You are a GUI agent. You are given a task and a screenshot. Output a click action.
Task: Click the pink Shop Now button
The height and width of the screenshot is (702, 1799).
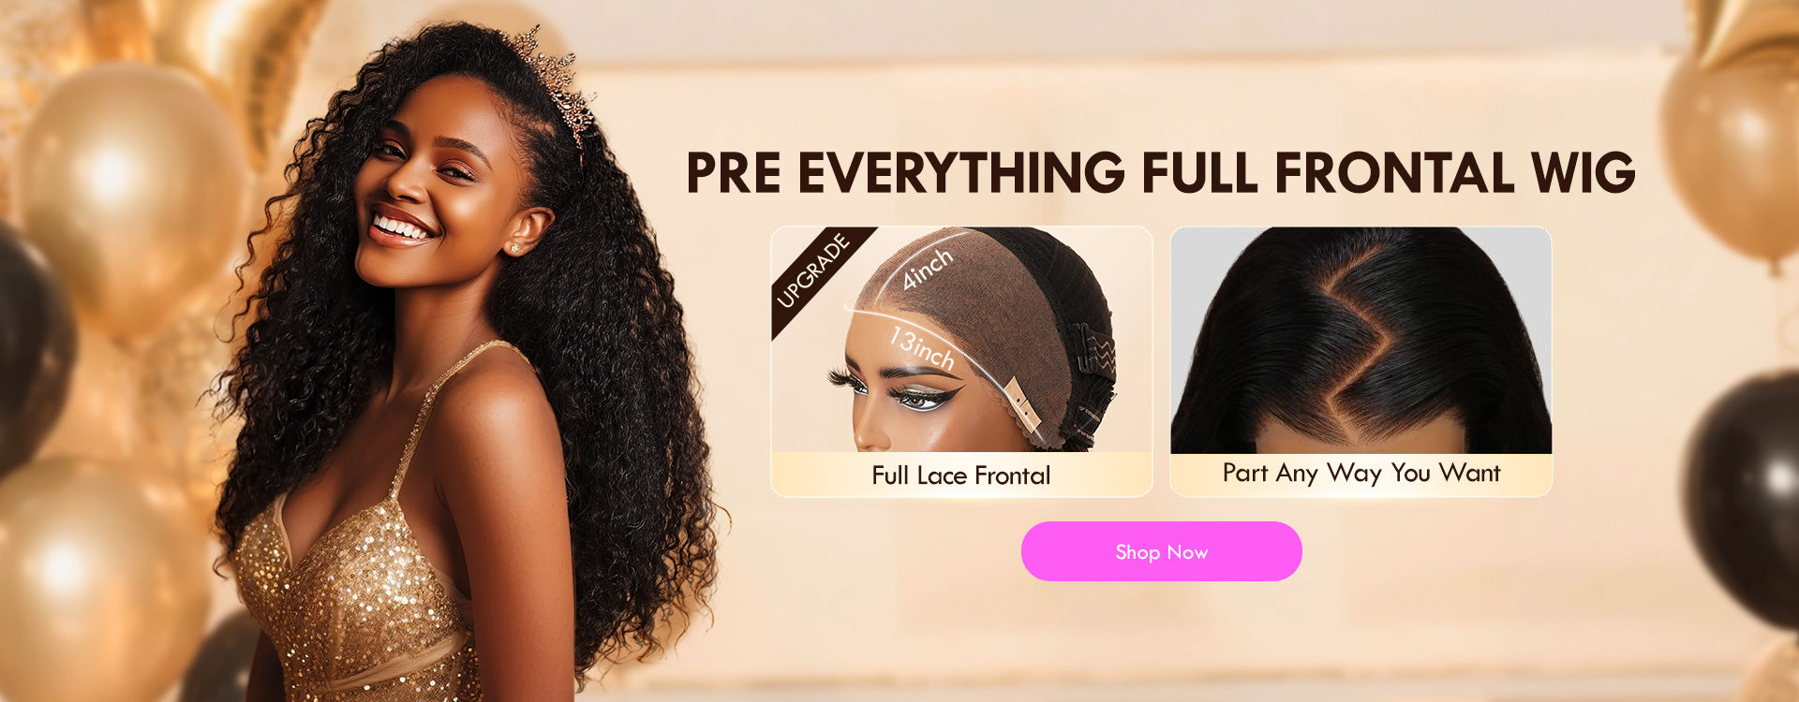pos(1161,551)
